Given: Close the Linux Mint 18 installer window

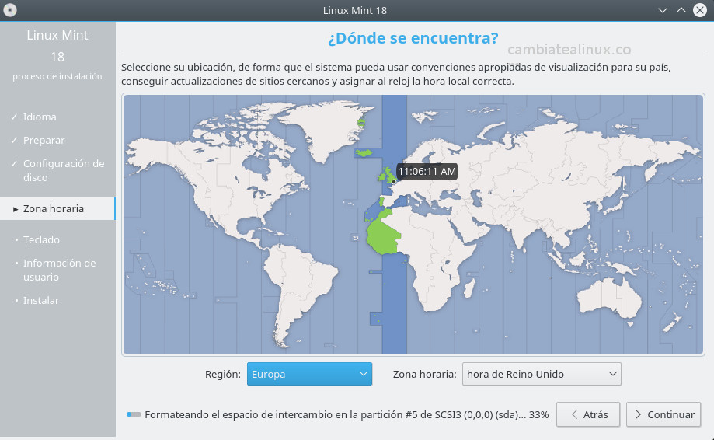Looking at the screenshot, I should (700, 10).
